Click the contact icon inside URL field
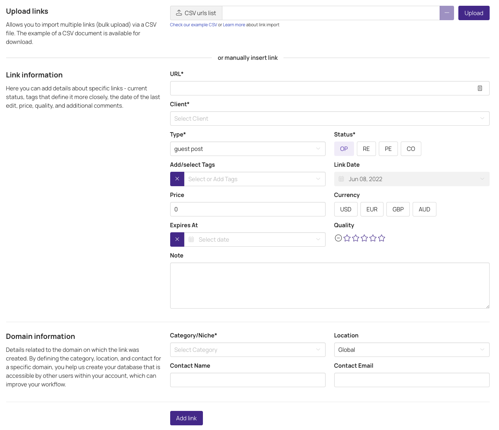 click(x=480, y=88)
